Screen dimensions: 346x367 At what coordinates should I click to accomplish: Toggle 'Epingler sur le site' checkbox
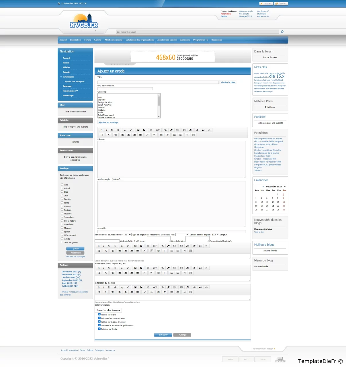click(99, 329)
